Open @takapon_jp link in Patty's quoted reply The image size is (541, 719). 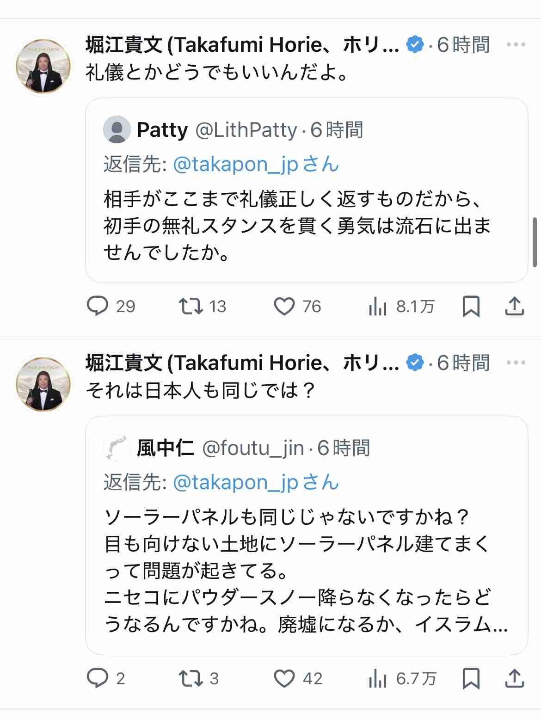pos(235,165)
